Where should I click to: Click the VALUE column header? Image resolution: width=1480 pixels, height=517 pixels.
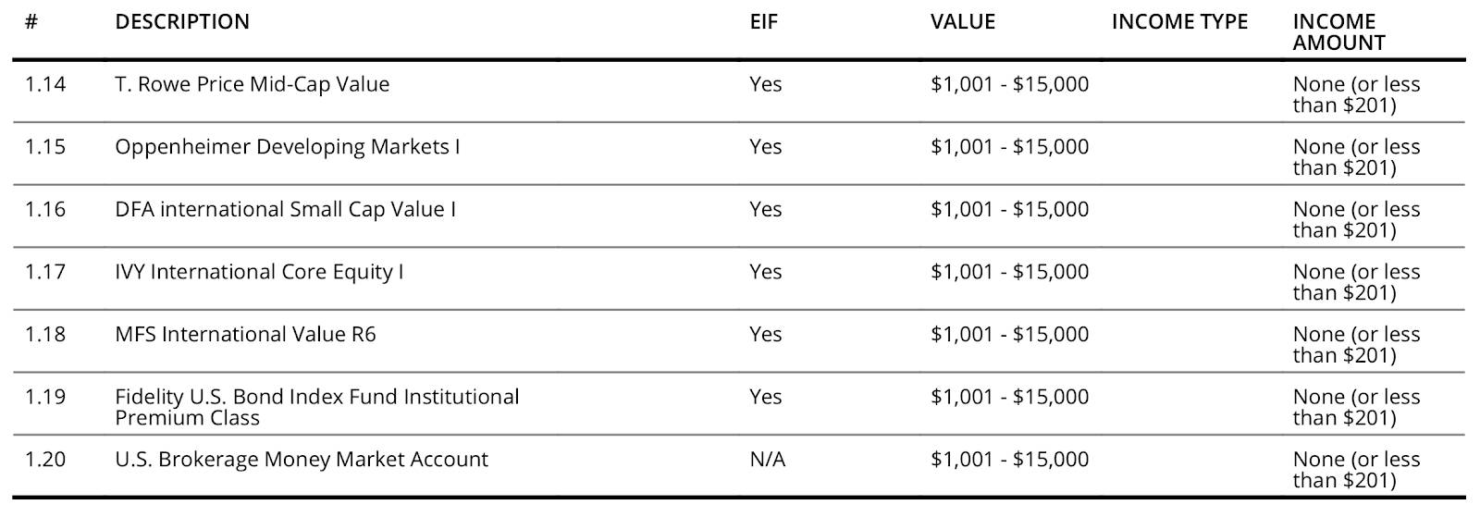tap(963, 22)
